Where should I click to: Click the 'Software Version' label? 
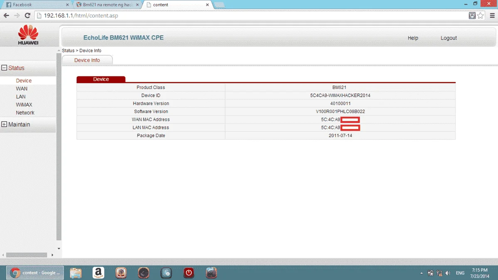point(151,111)
